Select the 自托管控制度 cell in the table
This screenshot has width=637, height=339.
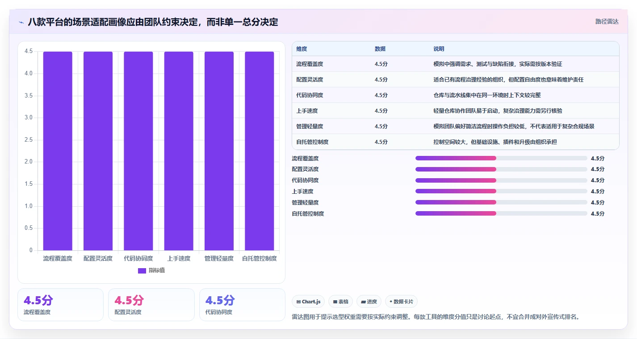point(312,142)
